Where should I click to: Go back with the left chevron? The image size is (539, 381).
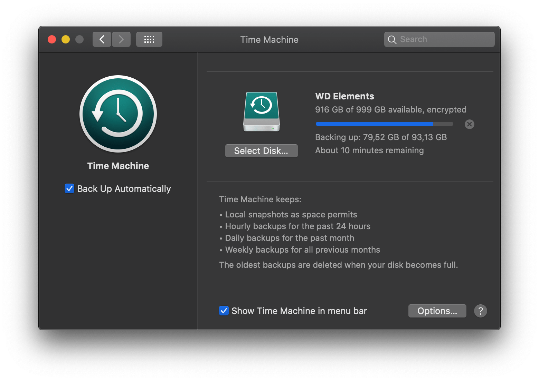[x=102, y=39]
